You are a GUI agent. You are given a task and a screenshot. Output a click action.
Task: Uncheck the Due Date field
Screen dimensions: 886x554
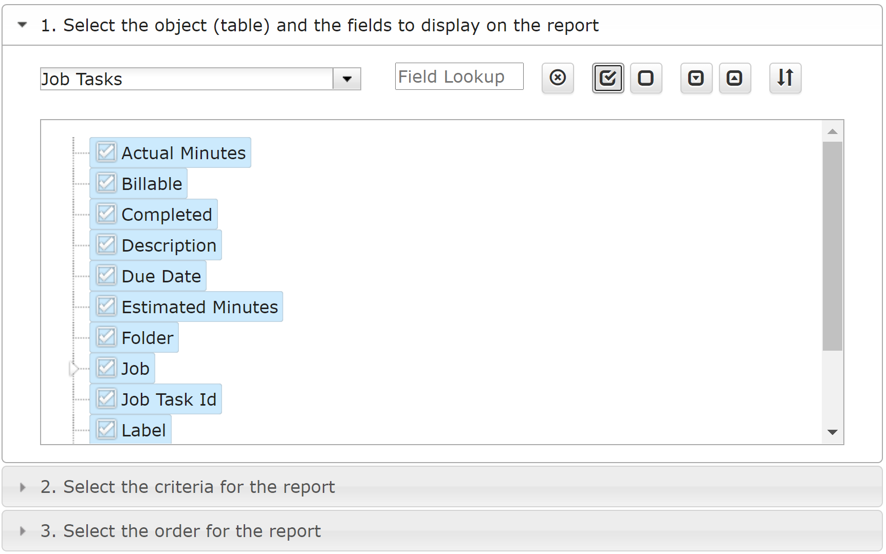106,275
